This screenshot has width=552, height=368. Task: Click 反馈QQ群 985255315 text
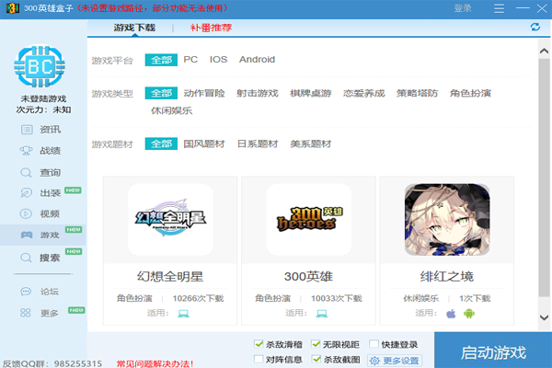tap(52, 363)
